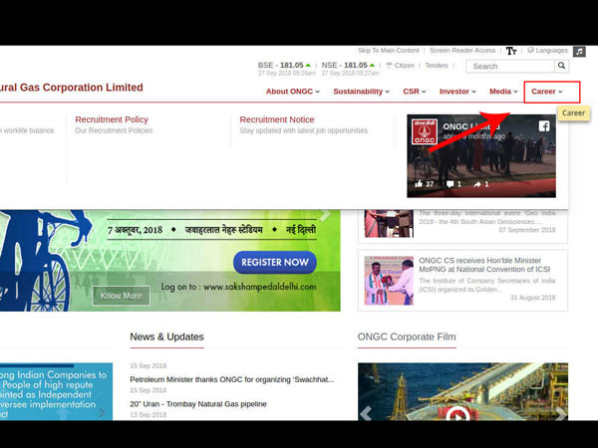598x448 pixels.
Task: Click next arrow on blue info banner
Action: 102,412
